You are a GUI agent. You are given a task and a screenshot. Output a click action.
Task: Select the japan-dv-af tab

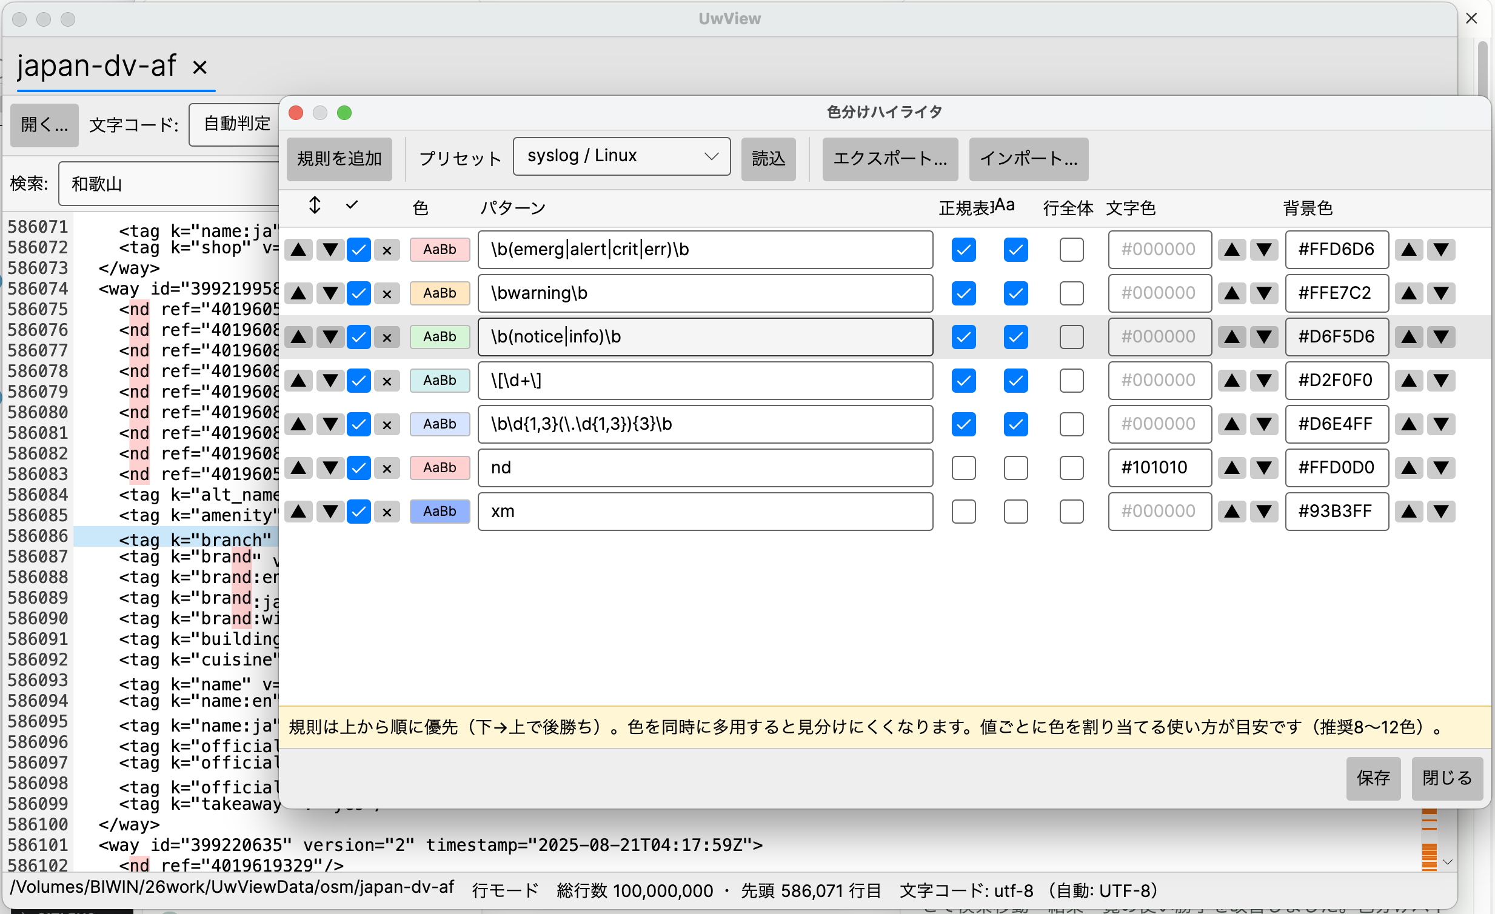(x=96, y=65)
